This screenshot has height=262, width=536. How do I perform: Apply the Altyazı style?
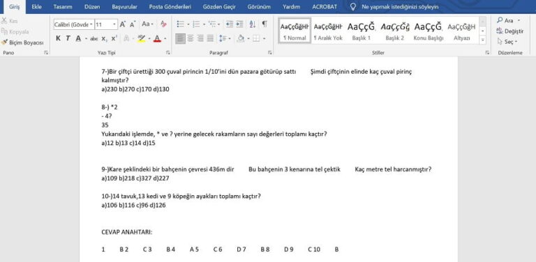pos(461,31)
